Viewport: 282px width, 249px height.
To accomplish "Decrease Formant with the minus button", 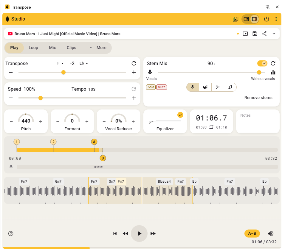I will 58,121.
